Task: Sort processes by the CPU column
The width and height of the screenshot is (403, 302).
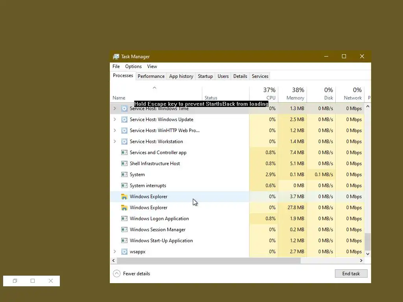Action: [264, 94]
